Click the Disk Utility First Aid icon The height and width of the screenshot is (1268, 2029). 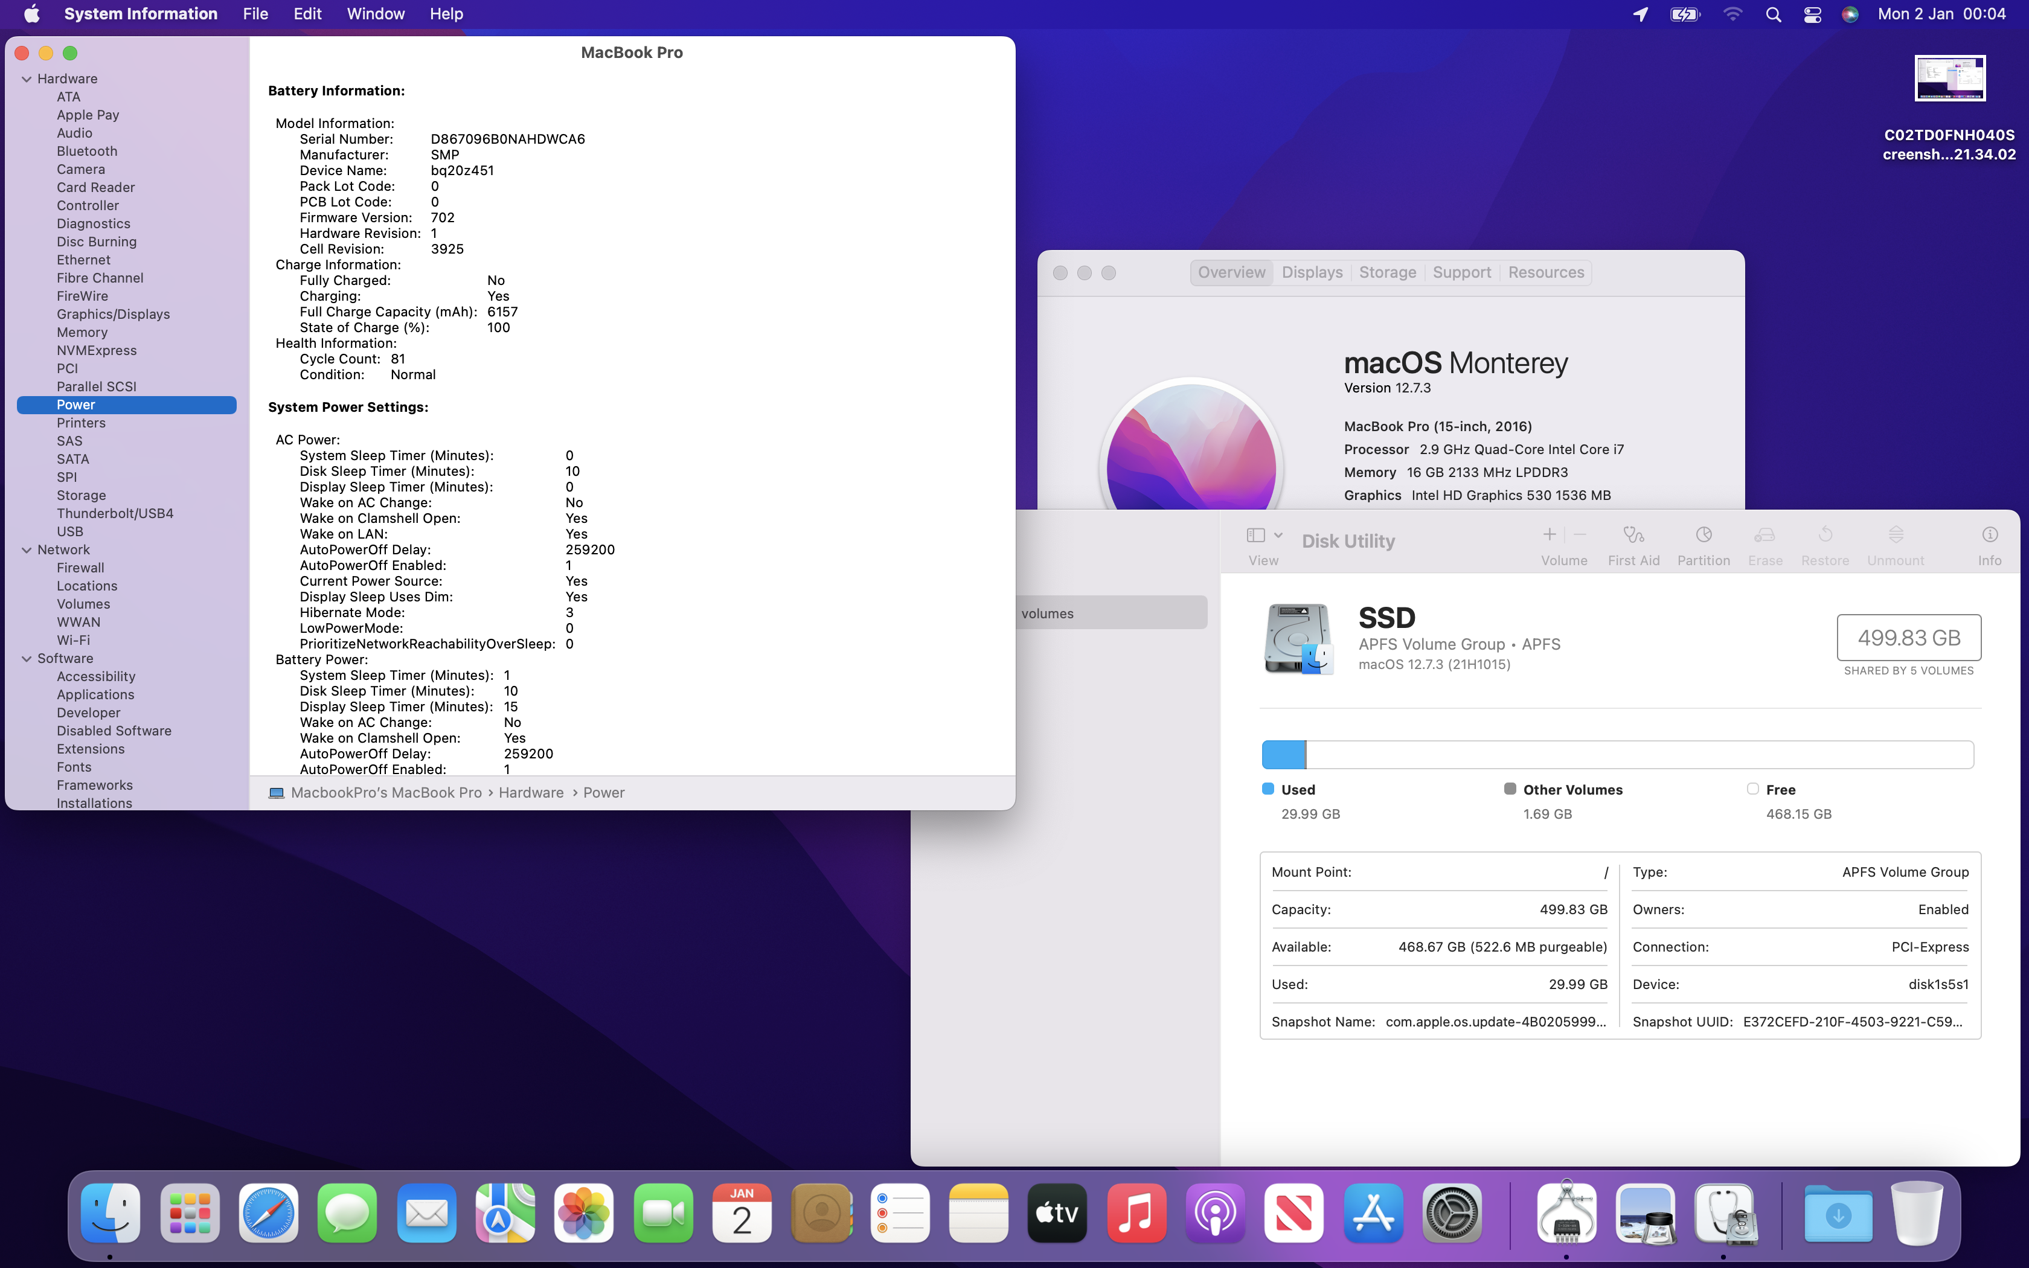[x=1633, y=535]
